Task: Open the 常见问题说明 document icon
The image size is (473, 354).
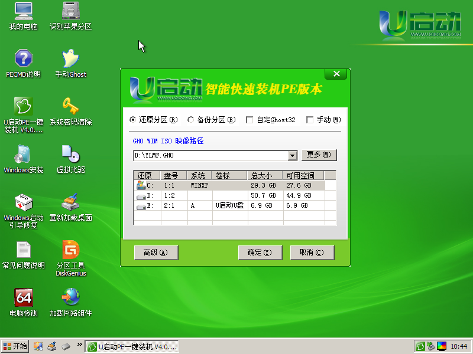Action: click(x=24, y=255)
